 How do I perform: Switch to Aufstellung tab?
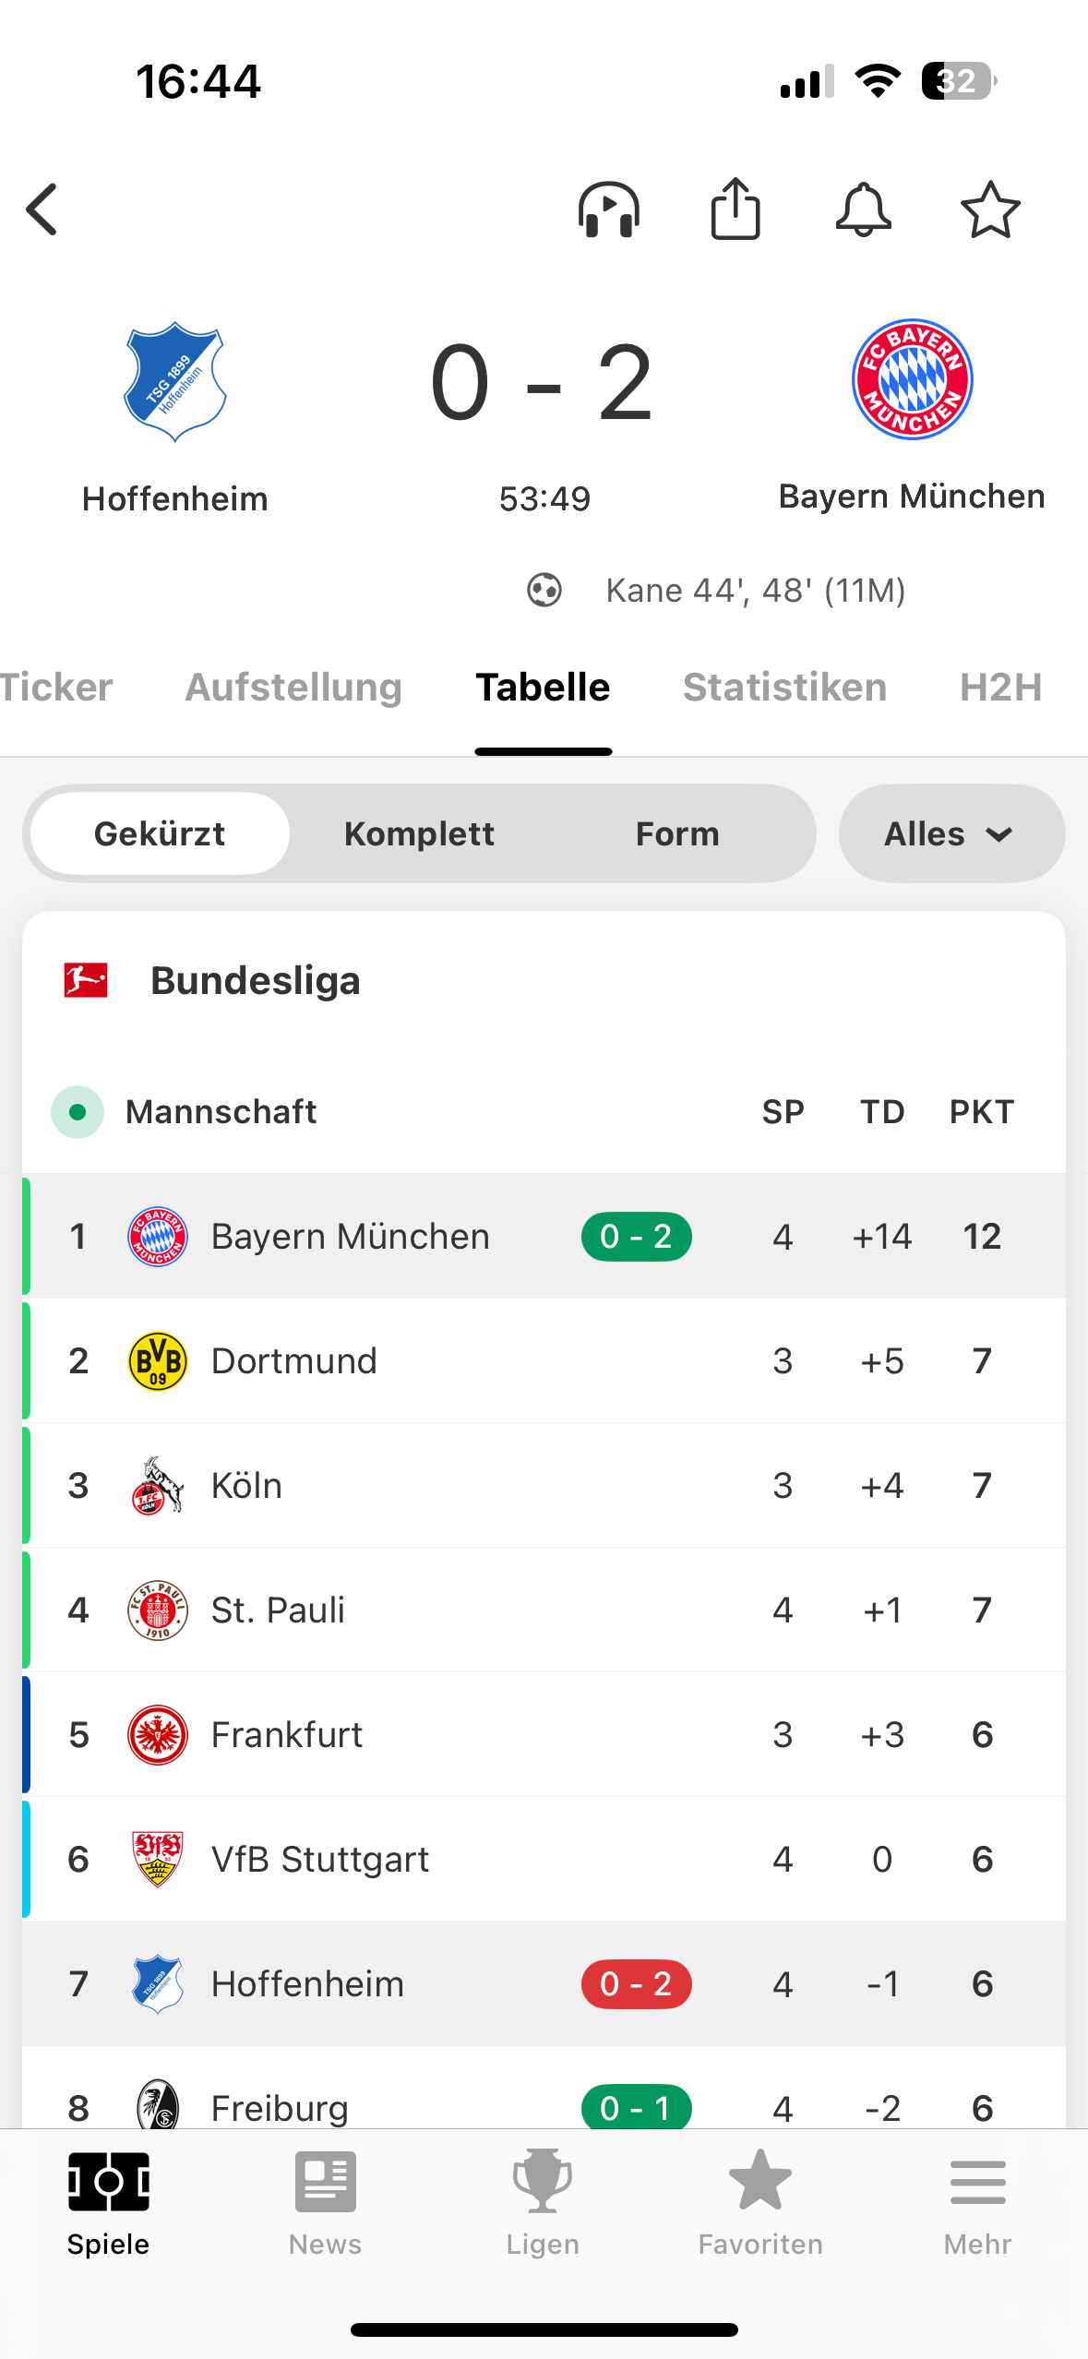(x=293, y=688)
